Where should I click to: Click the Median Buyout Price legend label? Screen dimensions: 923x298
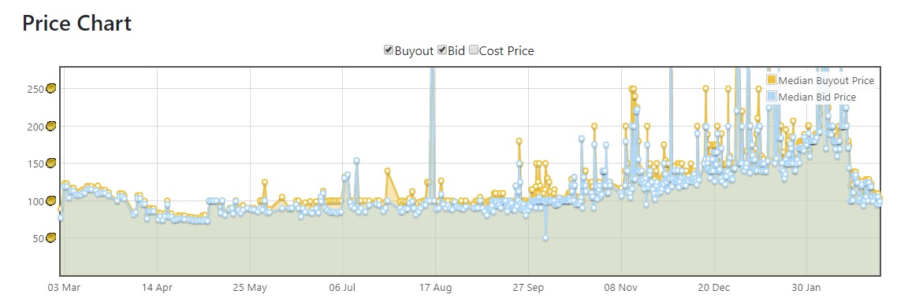pos(826,80)
